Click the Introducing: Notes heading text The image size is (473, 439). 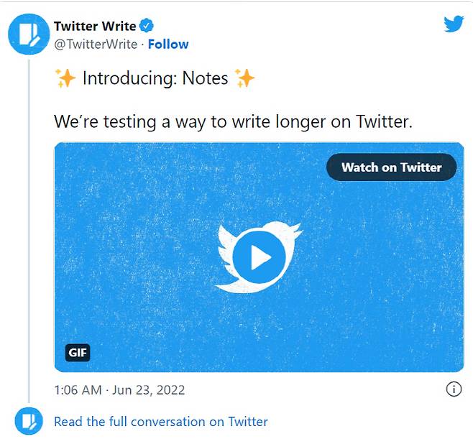tap(155, 78)
